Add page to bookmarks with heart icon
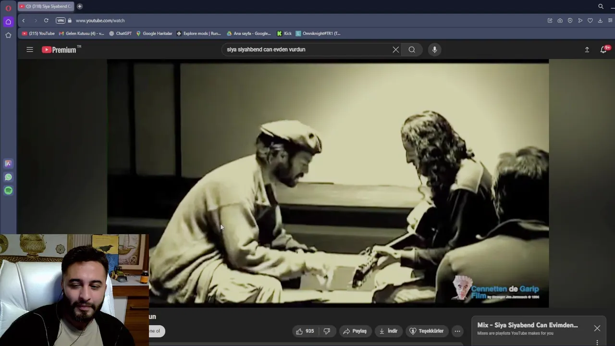 pyautogui.click(x=590, y=21)
